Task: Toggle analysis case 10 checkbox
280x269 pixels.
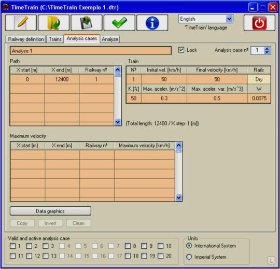Action: click(160, 246)
